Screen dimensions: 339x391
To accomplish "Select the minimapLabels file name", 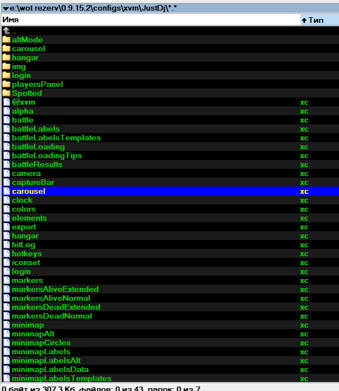I will (41, 352).
